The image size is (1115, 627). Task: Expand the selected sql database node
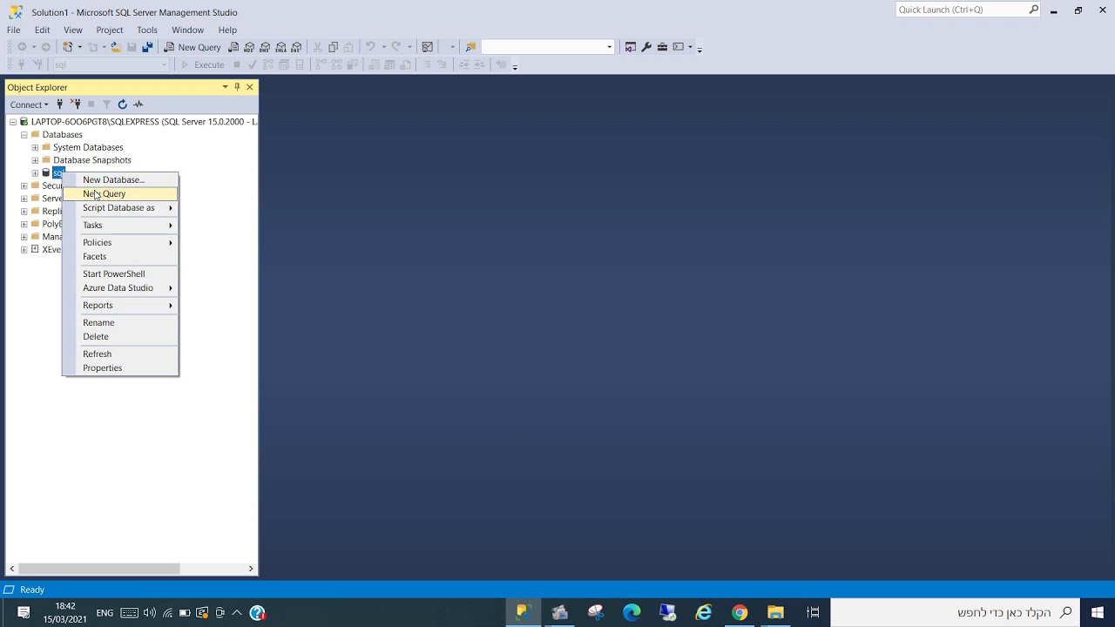point(35,173)
